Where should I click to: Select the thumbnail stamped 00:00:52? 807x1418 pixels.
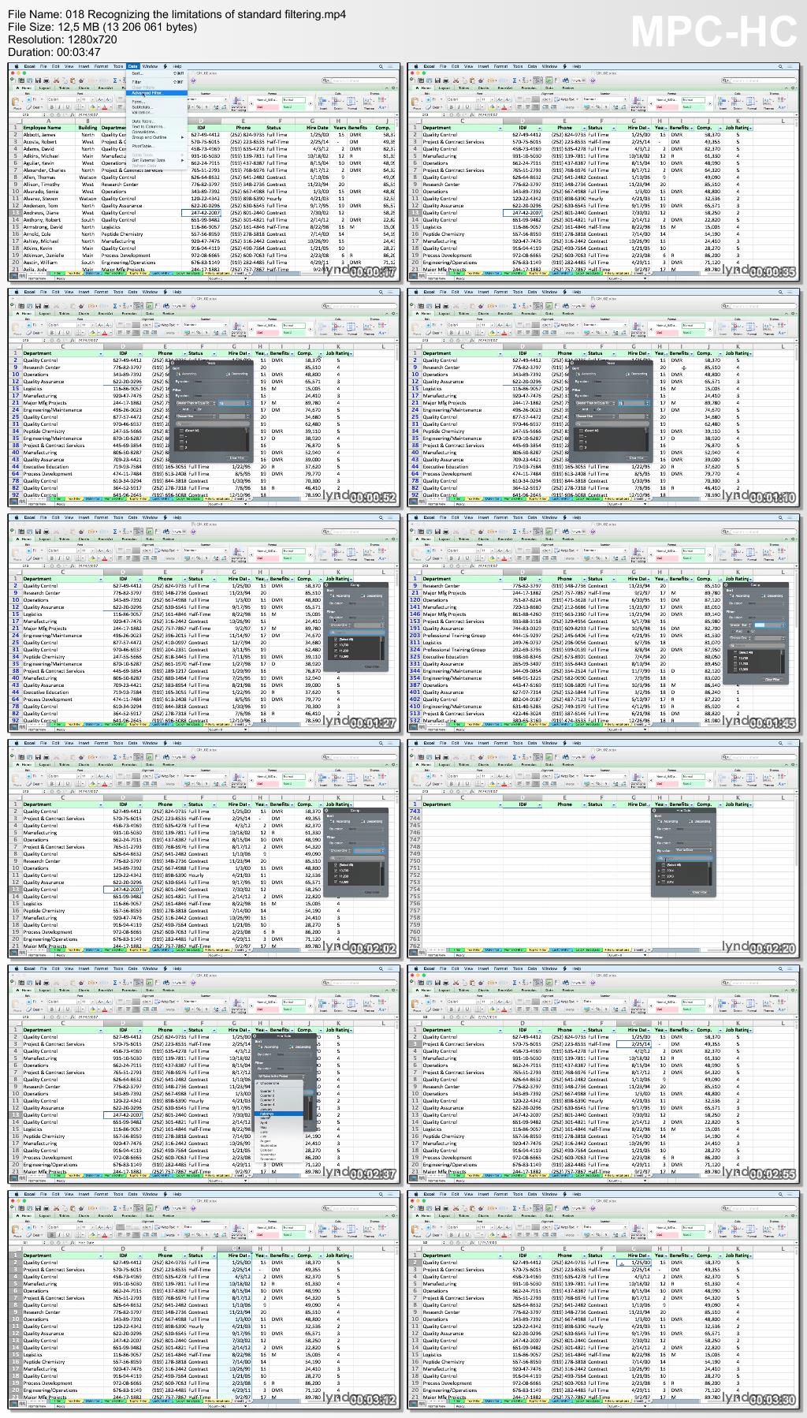point(204,398)
